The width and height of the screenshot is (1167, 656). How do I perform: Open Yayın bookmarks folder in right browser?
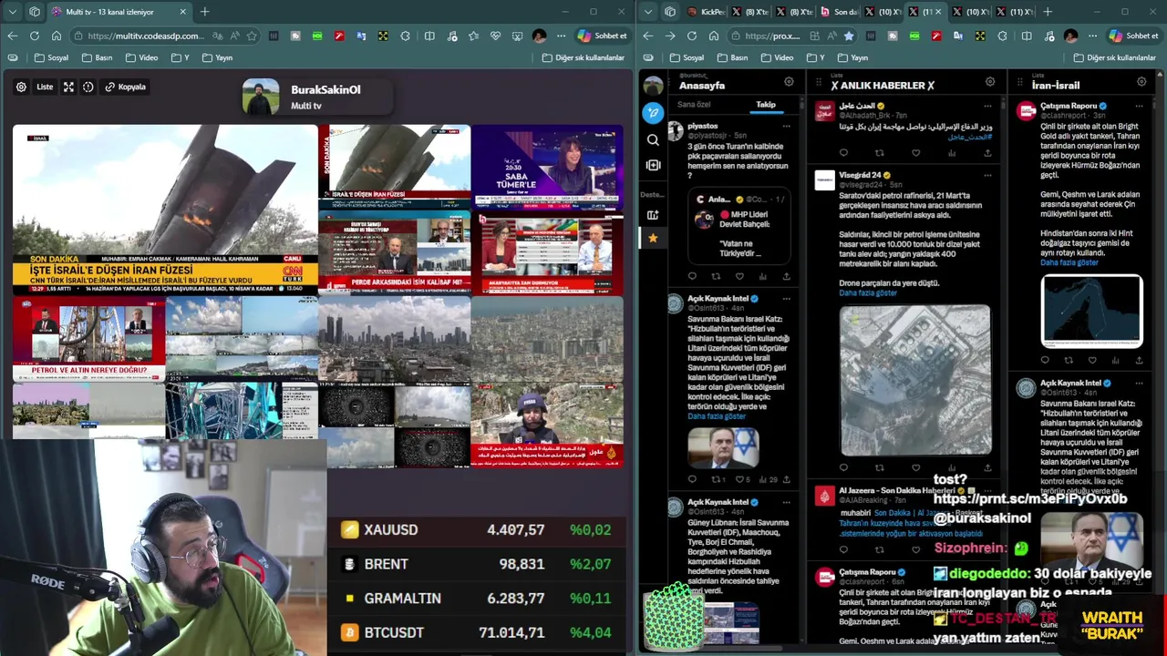[x=852, y=57]
